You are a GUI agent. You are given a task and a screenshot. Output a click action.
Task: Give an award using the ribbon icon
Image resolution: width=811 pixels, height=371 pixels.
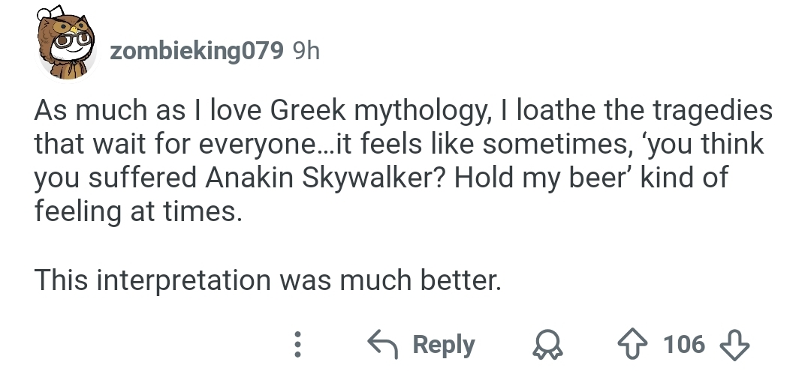547,345
